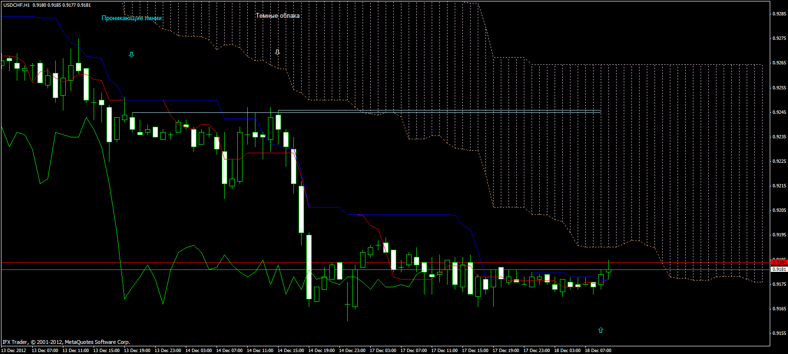Click the cyan up arrow near chart bottom
788x354 pixels.
coord(600,330)
